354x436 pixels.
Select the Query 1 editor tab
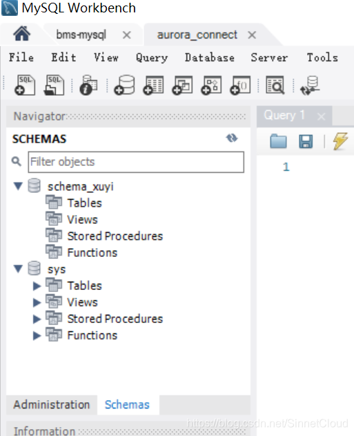coord(284,115)
